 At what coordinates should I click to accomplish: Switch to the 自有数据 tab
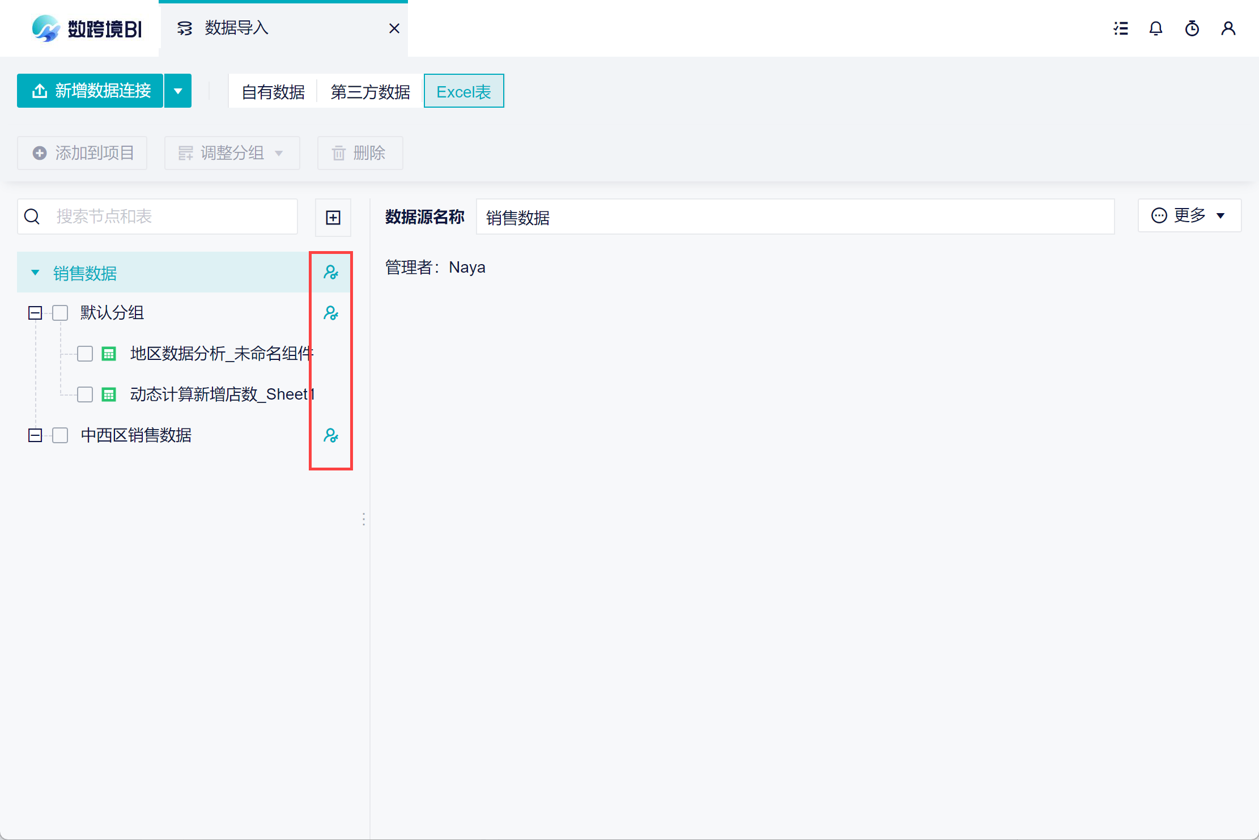pyautogui.click(x=273, y=91)
